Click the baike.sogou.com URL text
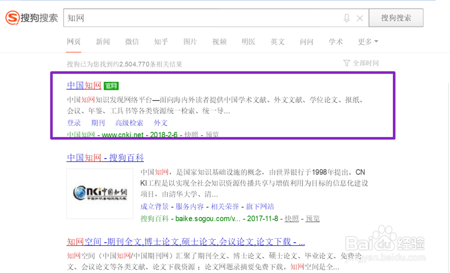The image size is (450, 273). coord(208,219)
